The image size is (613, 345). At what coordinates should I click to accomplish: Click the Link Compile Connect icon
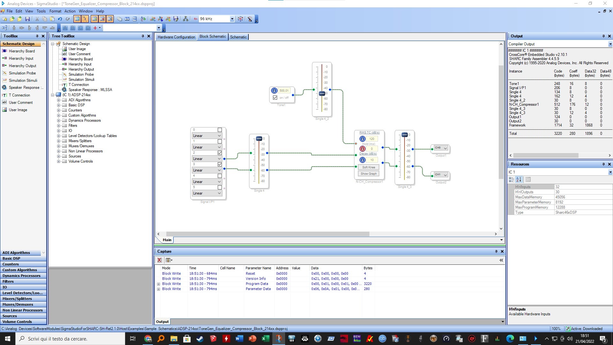tap(161, 19)
